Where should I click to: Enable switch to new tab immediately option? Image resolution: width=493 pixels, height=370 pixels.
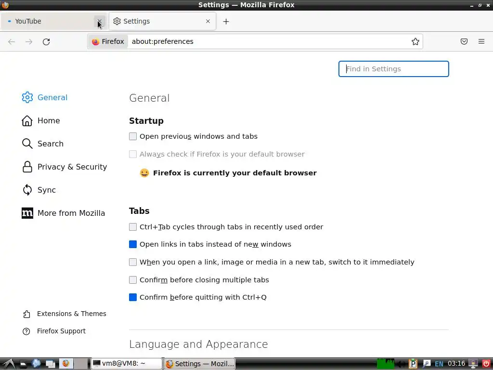pyautogui.click(x=133, y=262)
